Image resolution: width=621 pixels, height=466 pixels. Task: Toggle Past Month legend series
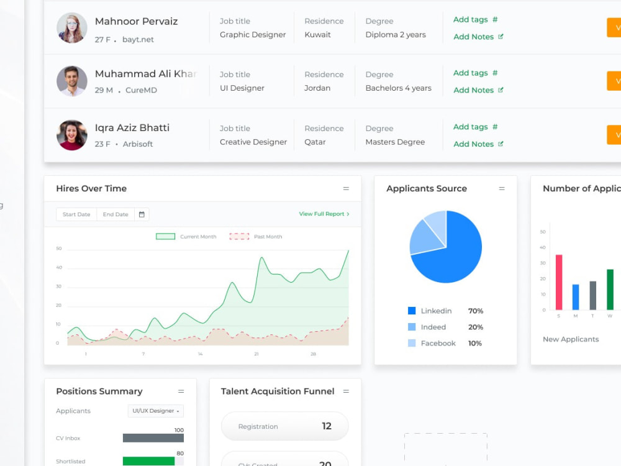pyautogui.click(x=255, y=237)
